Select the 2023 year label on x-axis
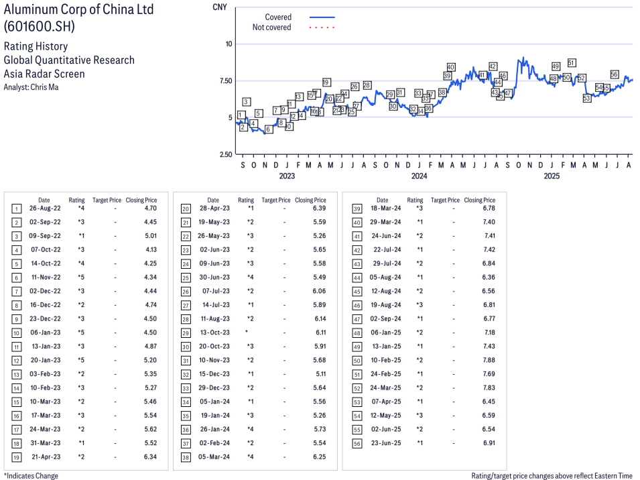 tap(287, 176)
